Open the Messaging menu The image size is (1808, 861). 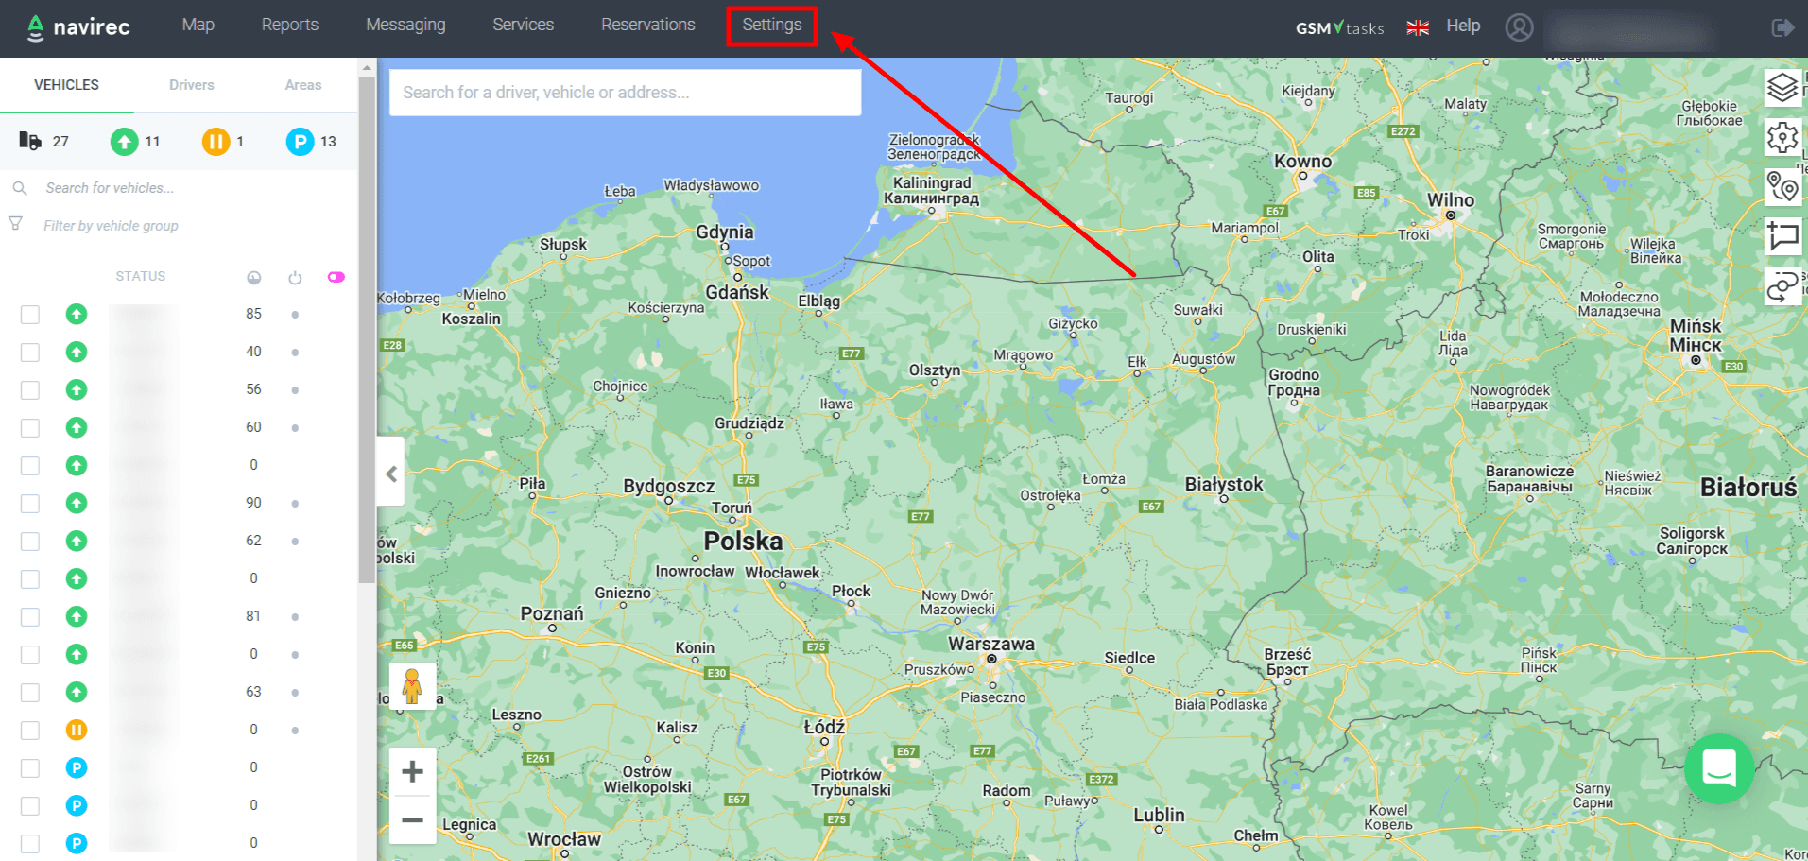(x=405, y=25)
